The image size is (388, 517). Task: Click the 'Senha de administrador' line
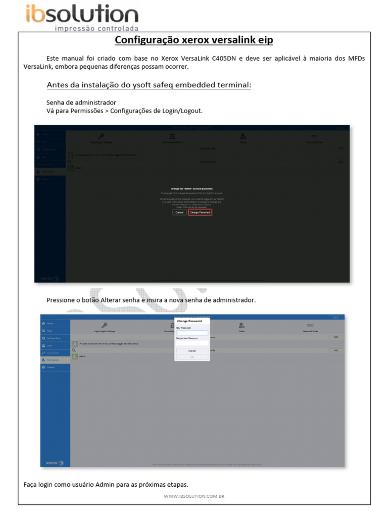[81, 102]
